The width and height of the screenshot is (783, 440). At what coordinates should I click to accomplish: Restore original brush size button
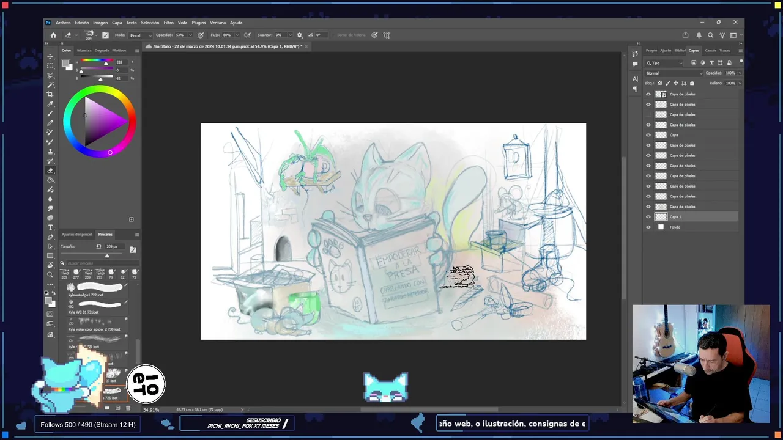click(x=98, y=246)
